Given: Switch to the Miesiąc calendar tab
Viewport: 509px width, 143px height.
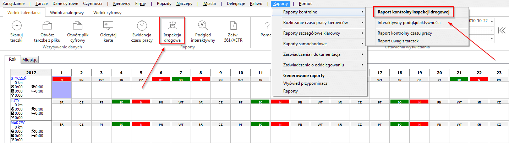Looking at the screenshot, I should click(30, 60).
